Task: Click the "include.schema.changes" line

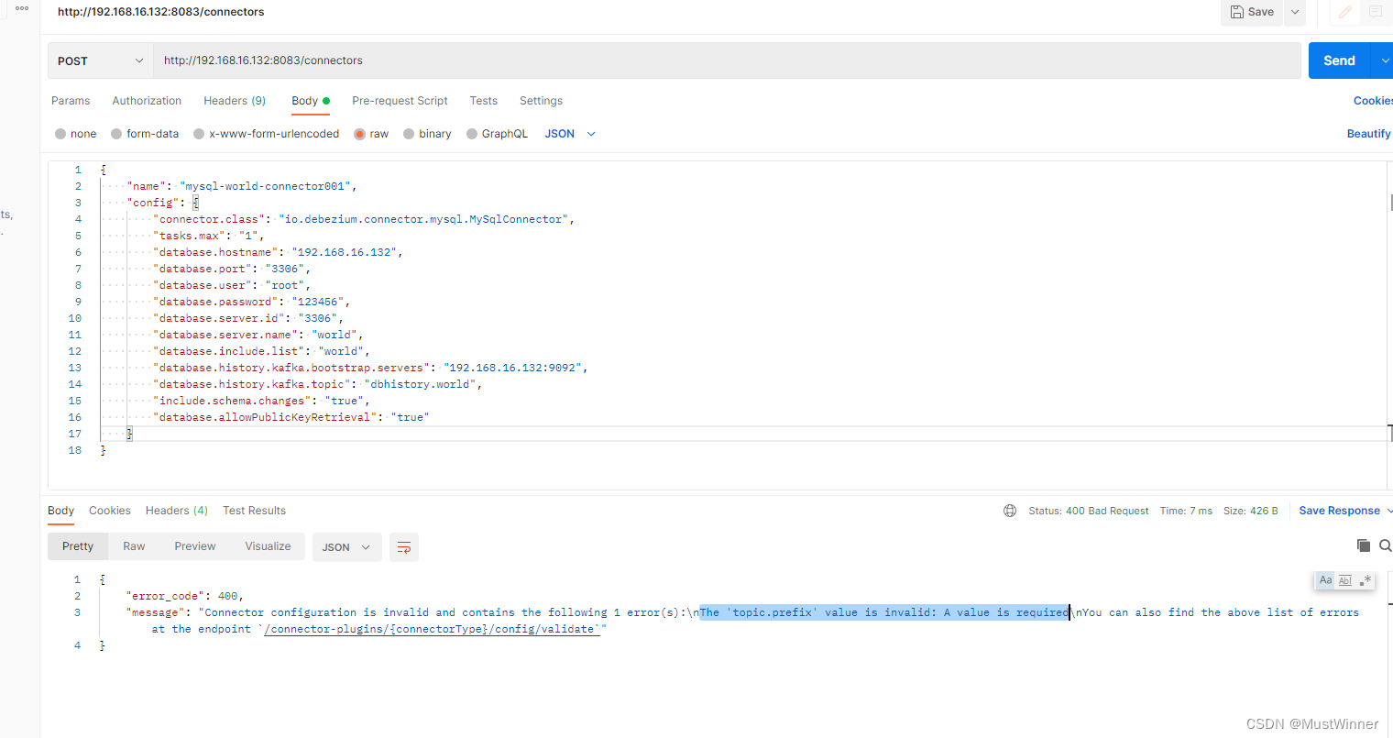Action: click(261, 401)
